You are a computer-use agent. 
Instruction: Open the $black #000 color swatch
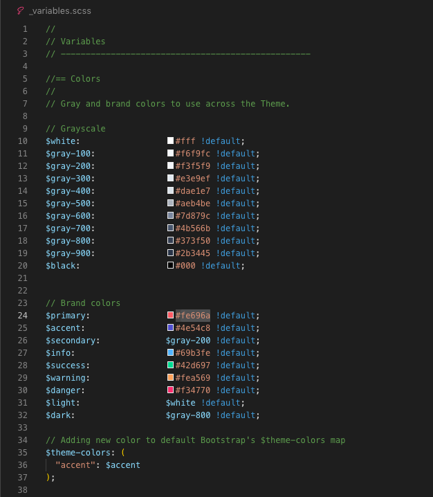coord(170,266)
